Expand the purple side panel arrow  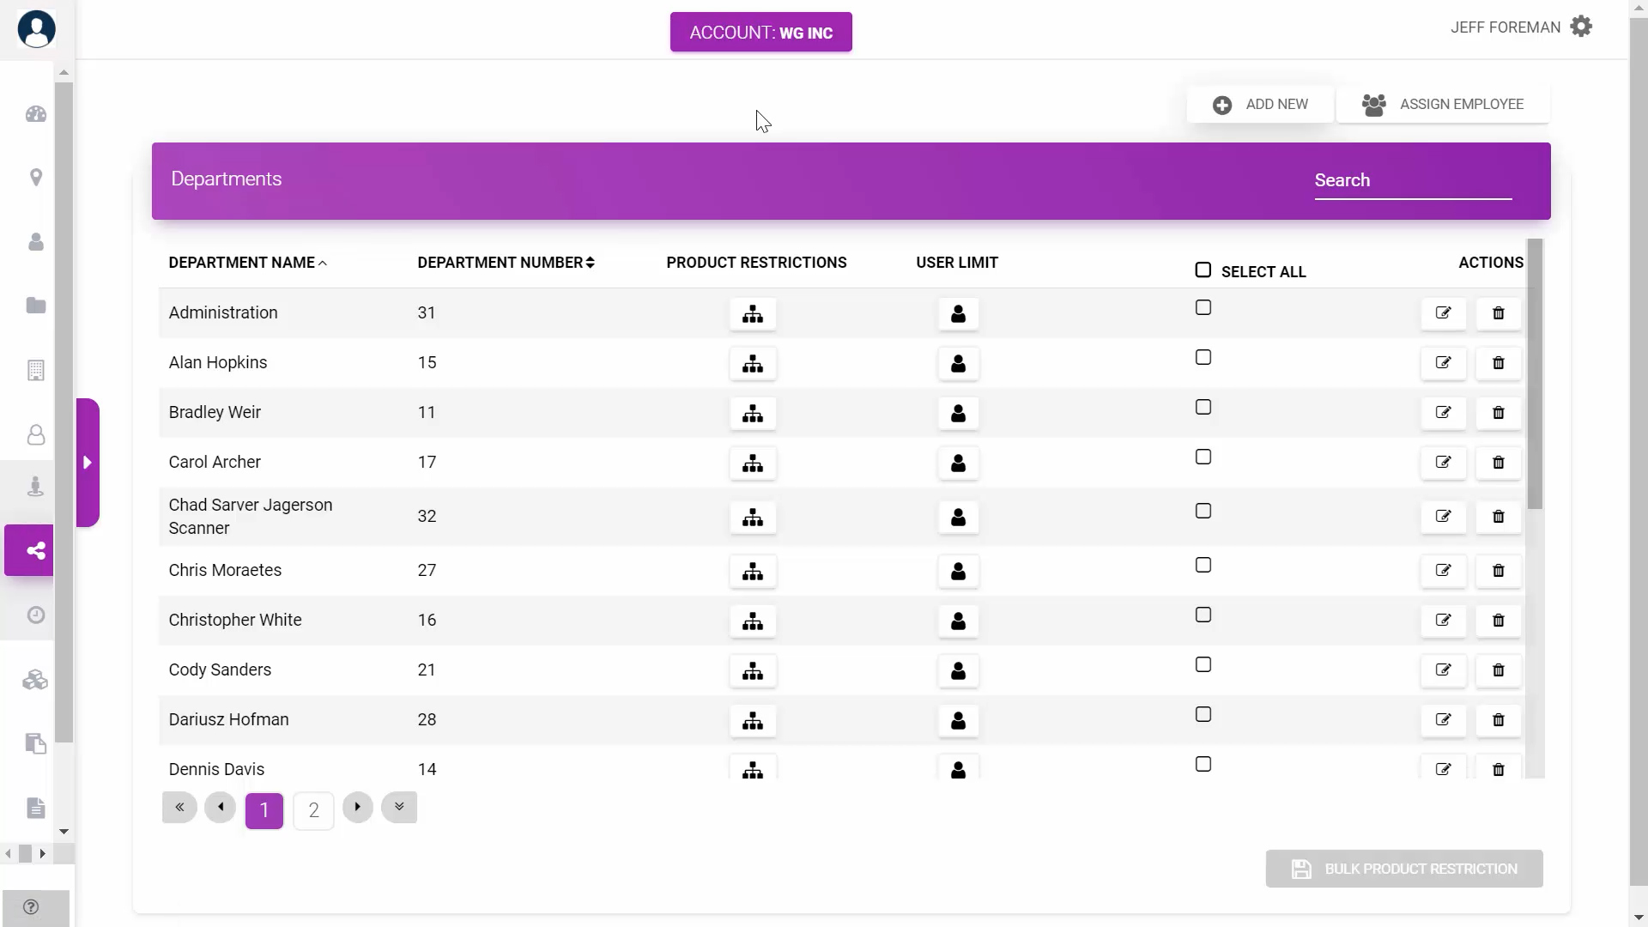click(88, 463)
